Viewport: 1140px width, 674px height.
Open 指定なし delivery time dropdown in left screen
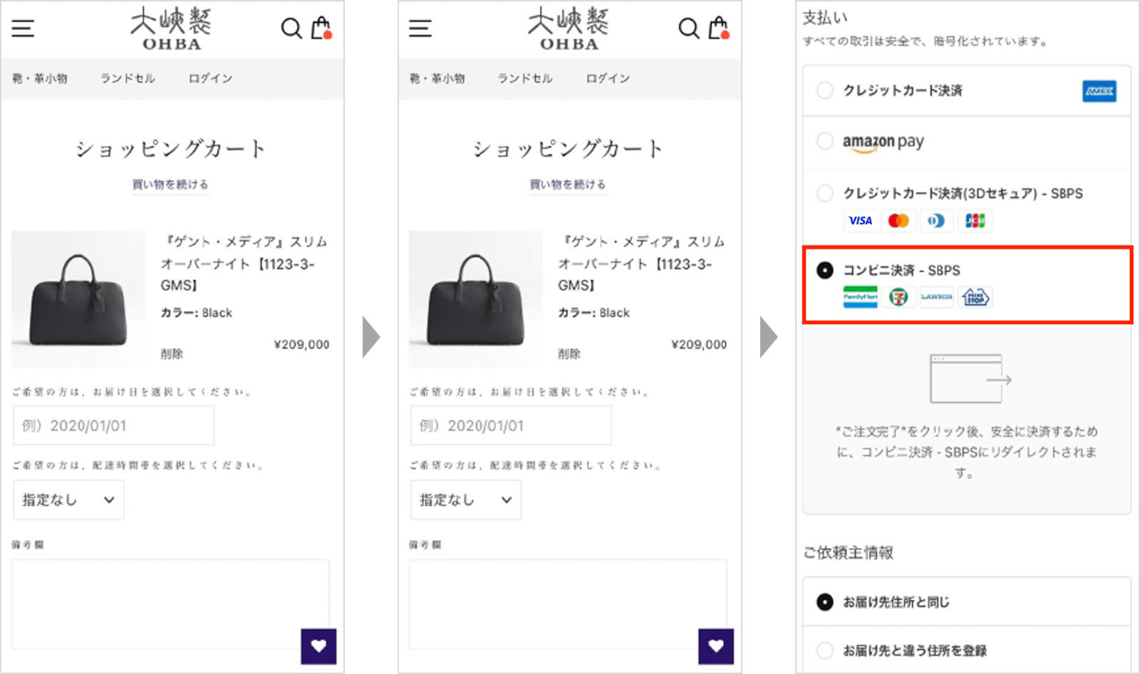pyautogui.click(x=68, y=499)
